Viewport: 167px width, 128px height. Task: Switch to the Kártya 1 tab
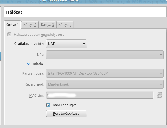pos(12,24)
